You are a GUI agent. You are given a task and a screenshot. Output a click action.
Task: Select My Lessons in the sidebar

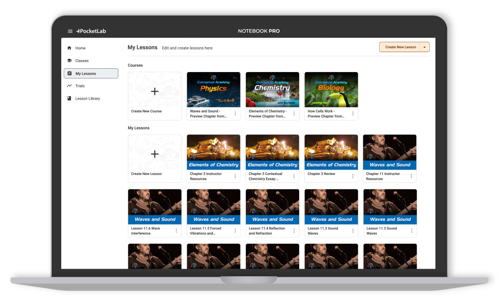[91, 74]
